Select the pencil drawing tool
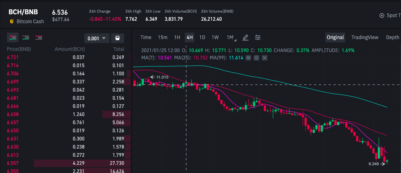401x173 pixels. pos(245,37)
